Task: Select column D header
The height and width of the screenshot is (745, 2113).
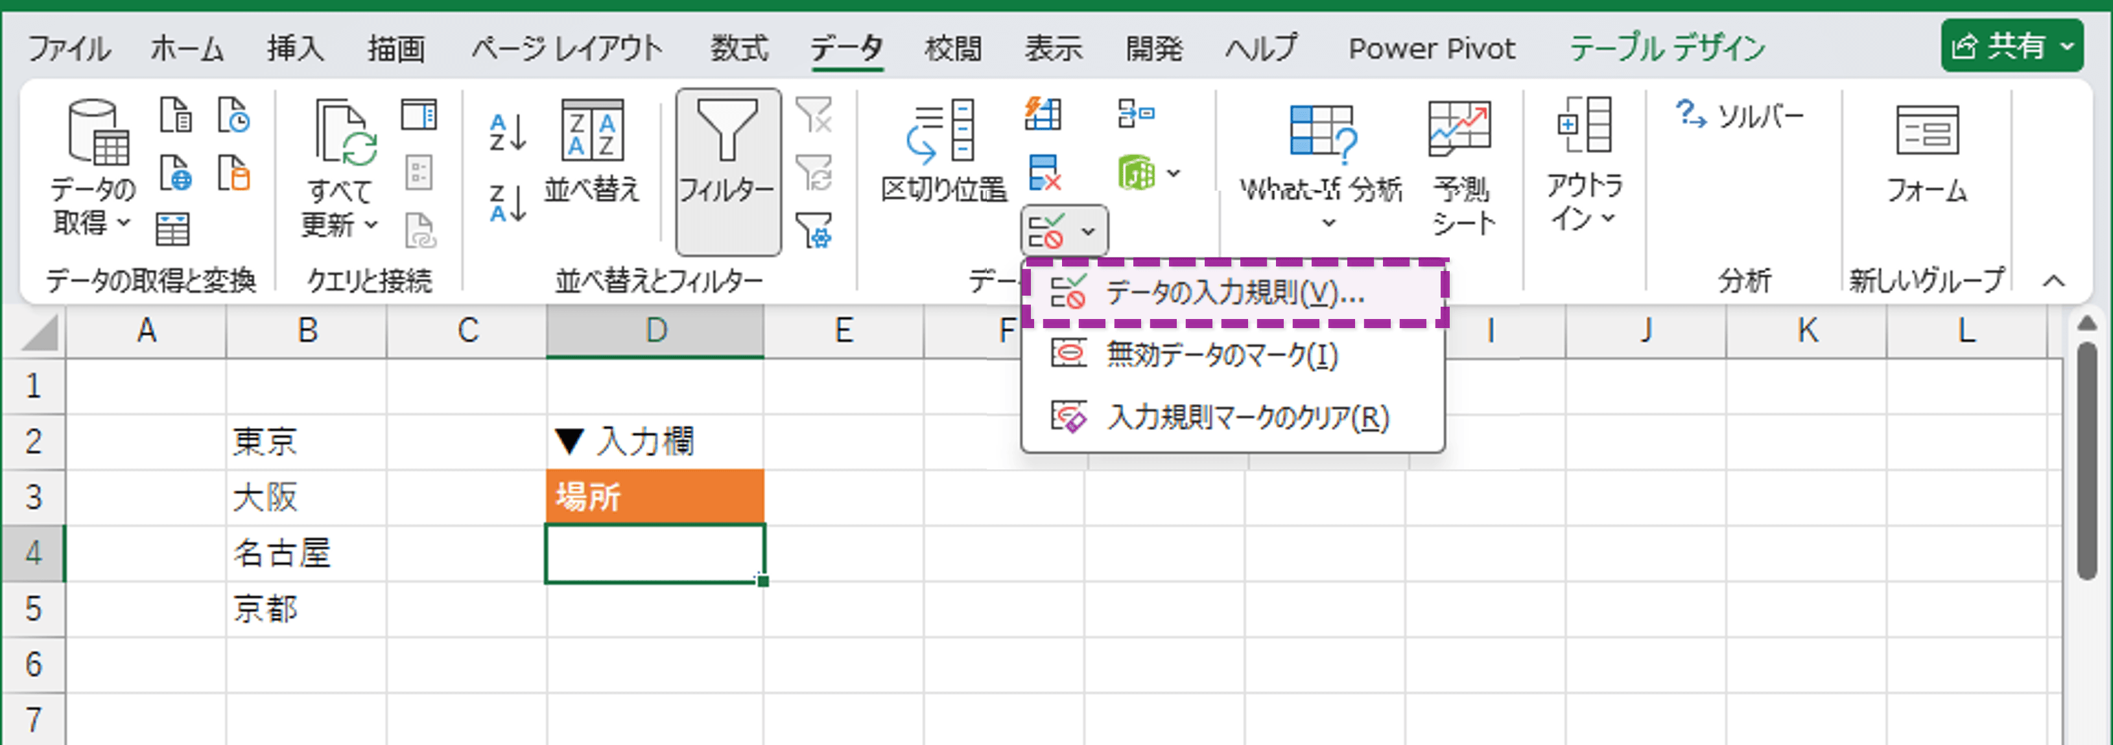Action: coord(655,331)
